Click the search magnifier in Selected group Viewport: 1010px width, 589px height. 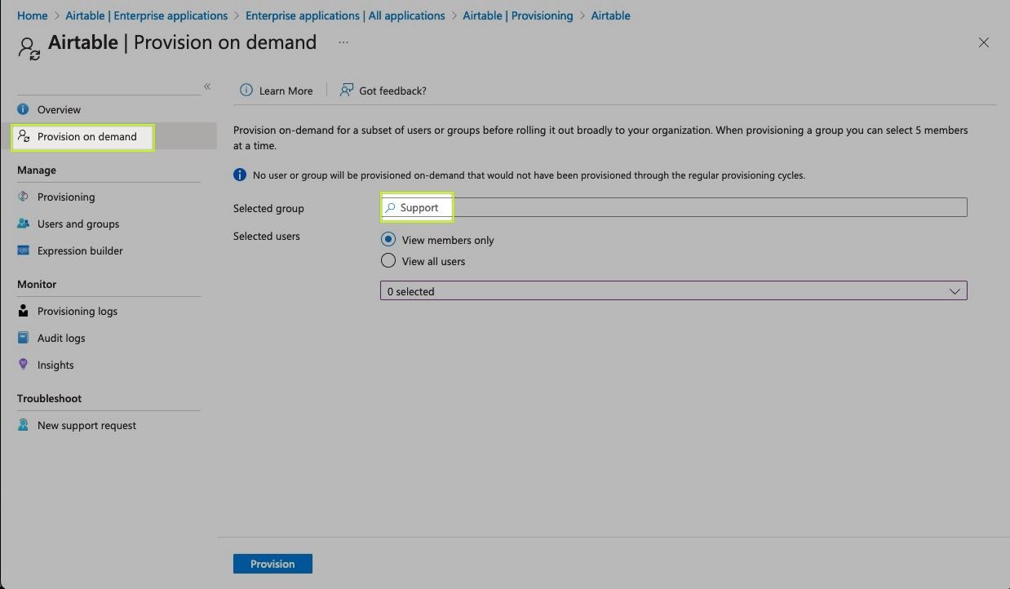coord(390,208)
